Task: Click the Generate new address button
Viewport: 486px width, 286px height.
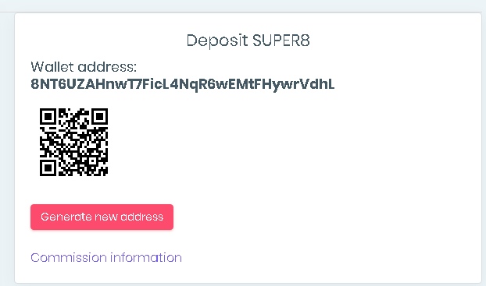Action: pos(102,217)
